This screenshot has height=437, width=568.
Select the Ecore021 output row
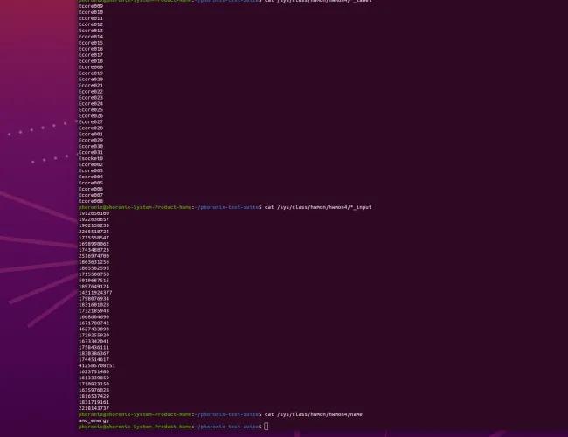coord(91,86)
